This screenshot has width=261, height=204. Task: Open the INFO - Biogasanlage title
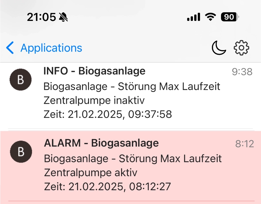coord(94,71)
